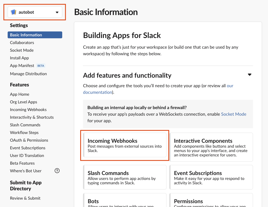Open User ID Translation feature
This screenshot has width=268, height=207.
point(27,156)
